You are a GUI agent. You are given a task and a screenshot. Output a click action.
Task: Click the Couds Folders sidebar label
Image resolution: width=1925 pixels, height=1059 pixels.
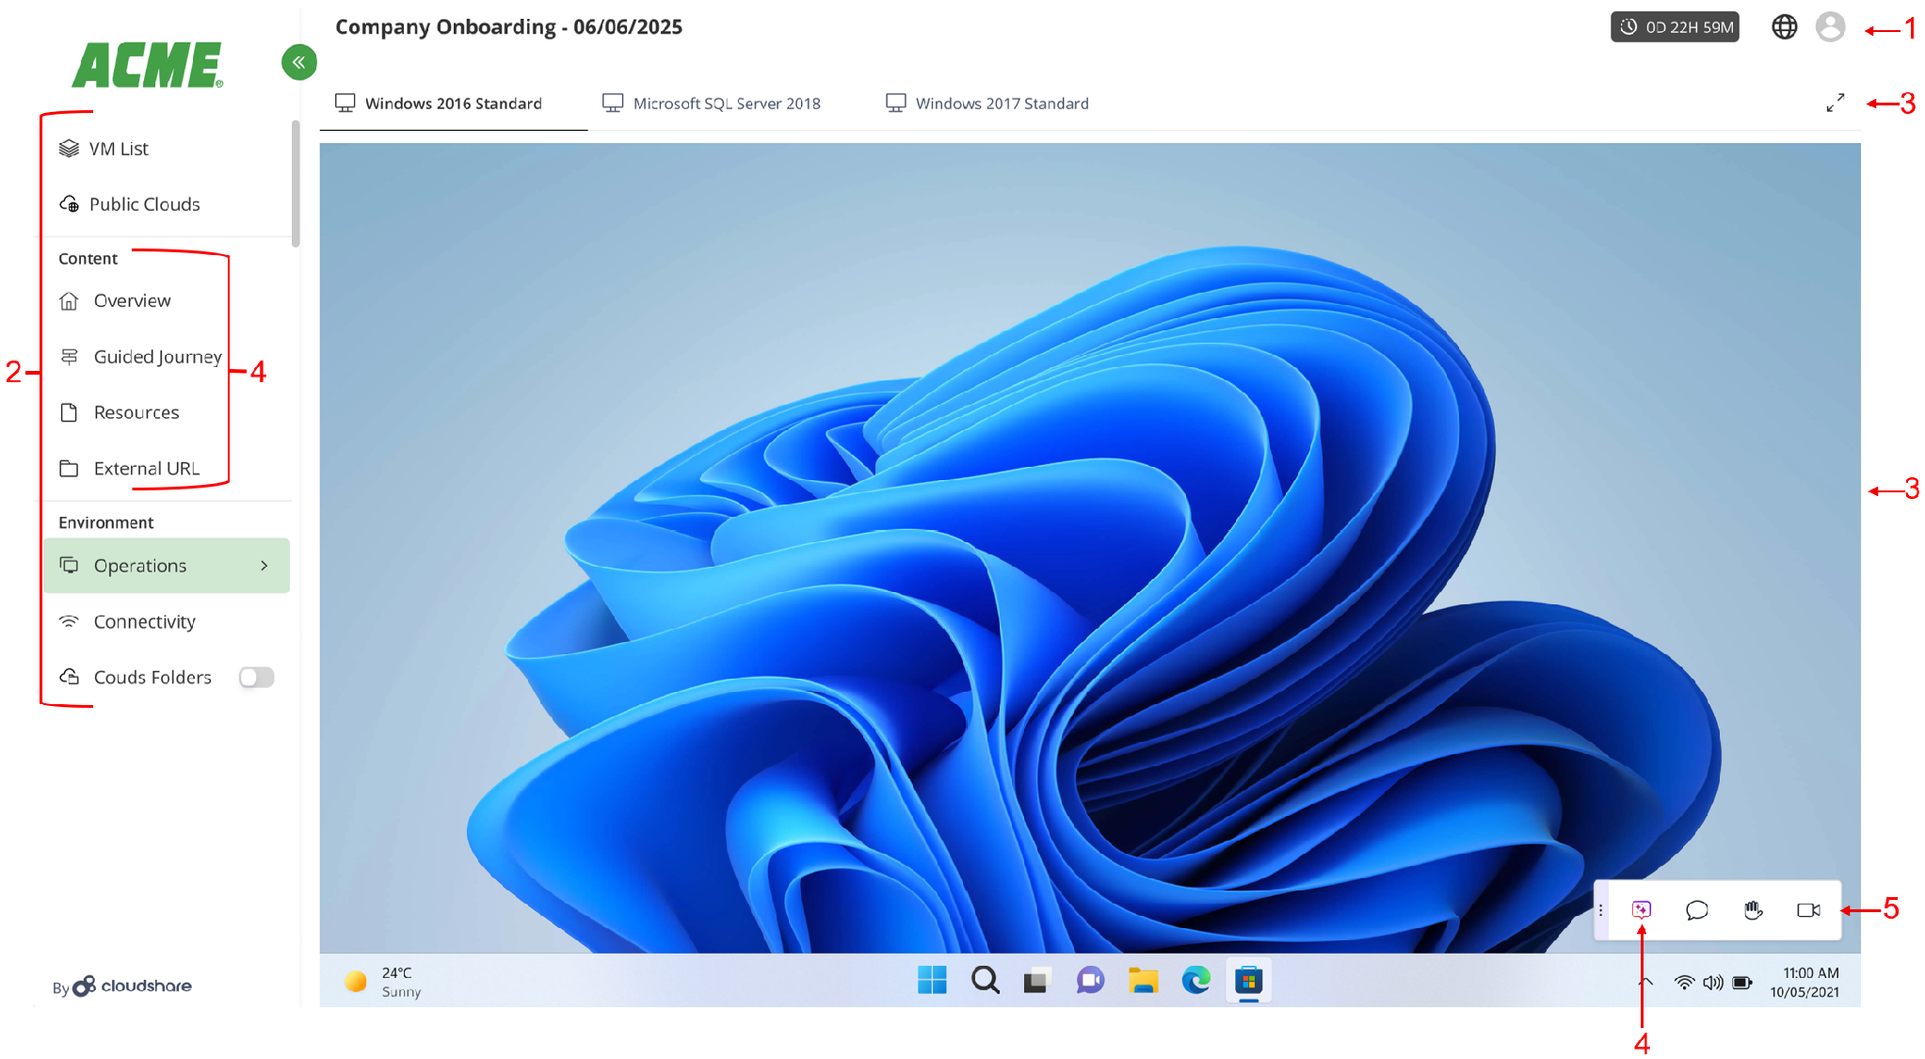point(152,677)
